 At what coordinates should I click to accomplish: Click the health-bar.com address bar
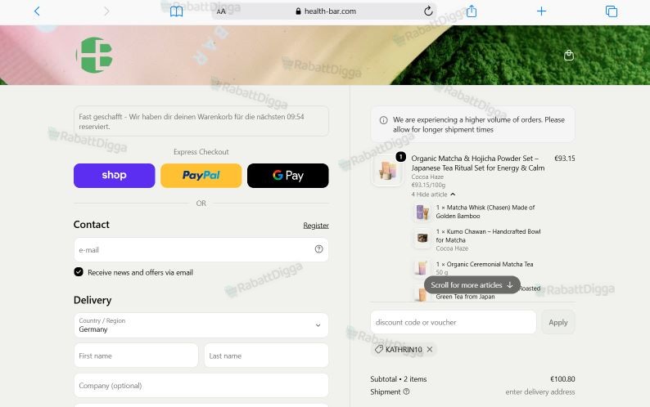326,11
